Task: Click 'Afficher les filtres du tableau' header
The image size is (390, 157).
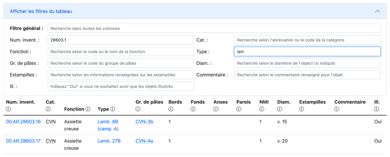Action: pyautogui.click(x=41, y=11)
